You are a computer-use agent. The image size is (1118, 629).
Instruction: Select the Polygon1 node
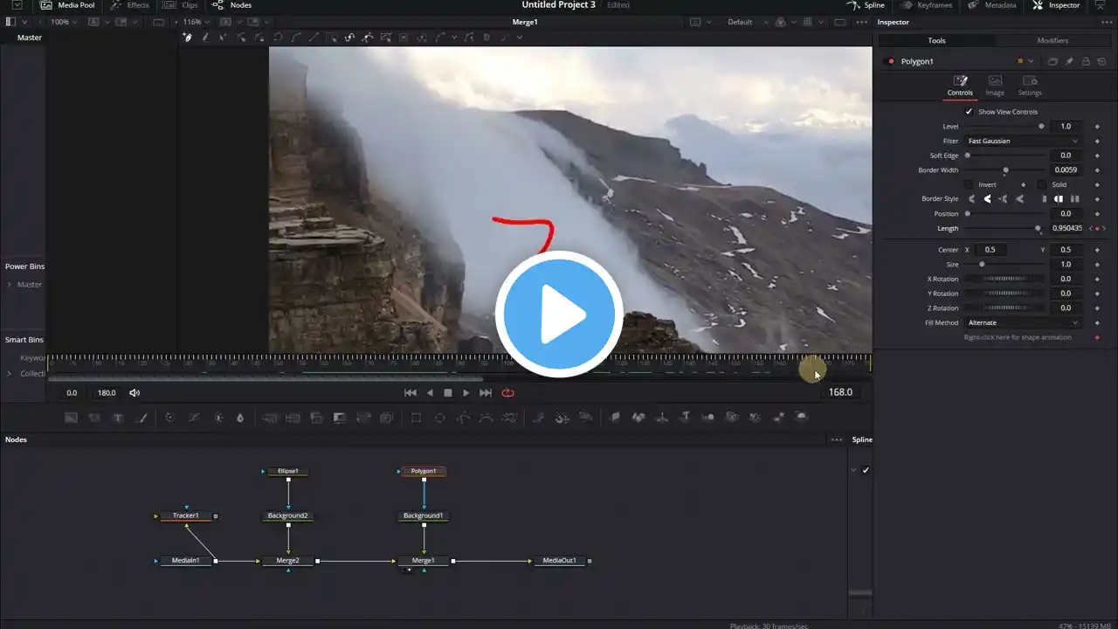424,472
